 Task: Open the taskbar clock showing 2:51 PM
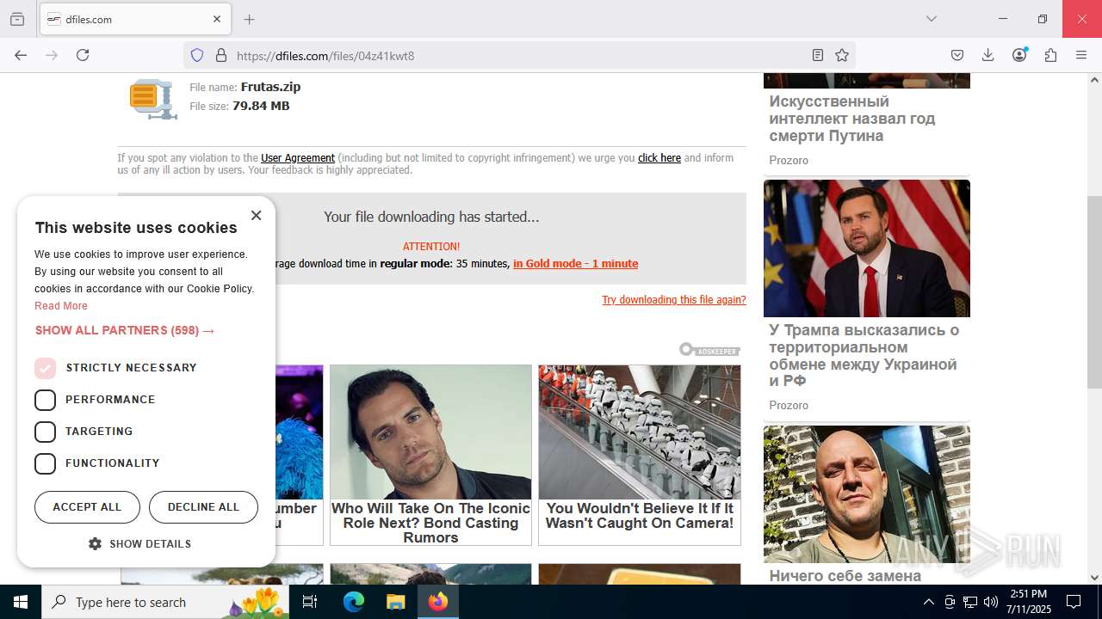point(1028,602)
